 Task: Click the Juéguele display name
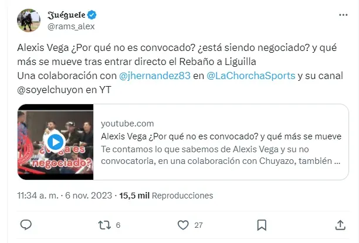[x=66, y=15]
